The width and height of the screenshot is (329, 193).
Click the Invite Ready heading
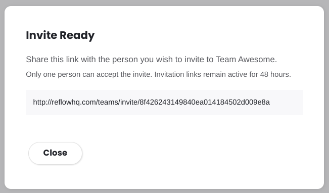(x=60, y=35)
